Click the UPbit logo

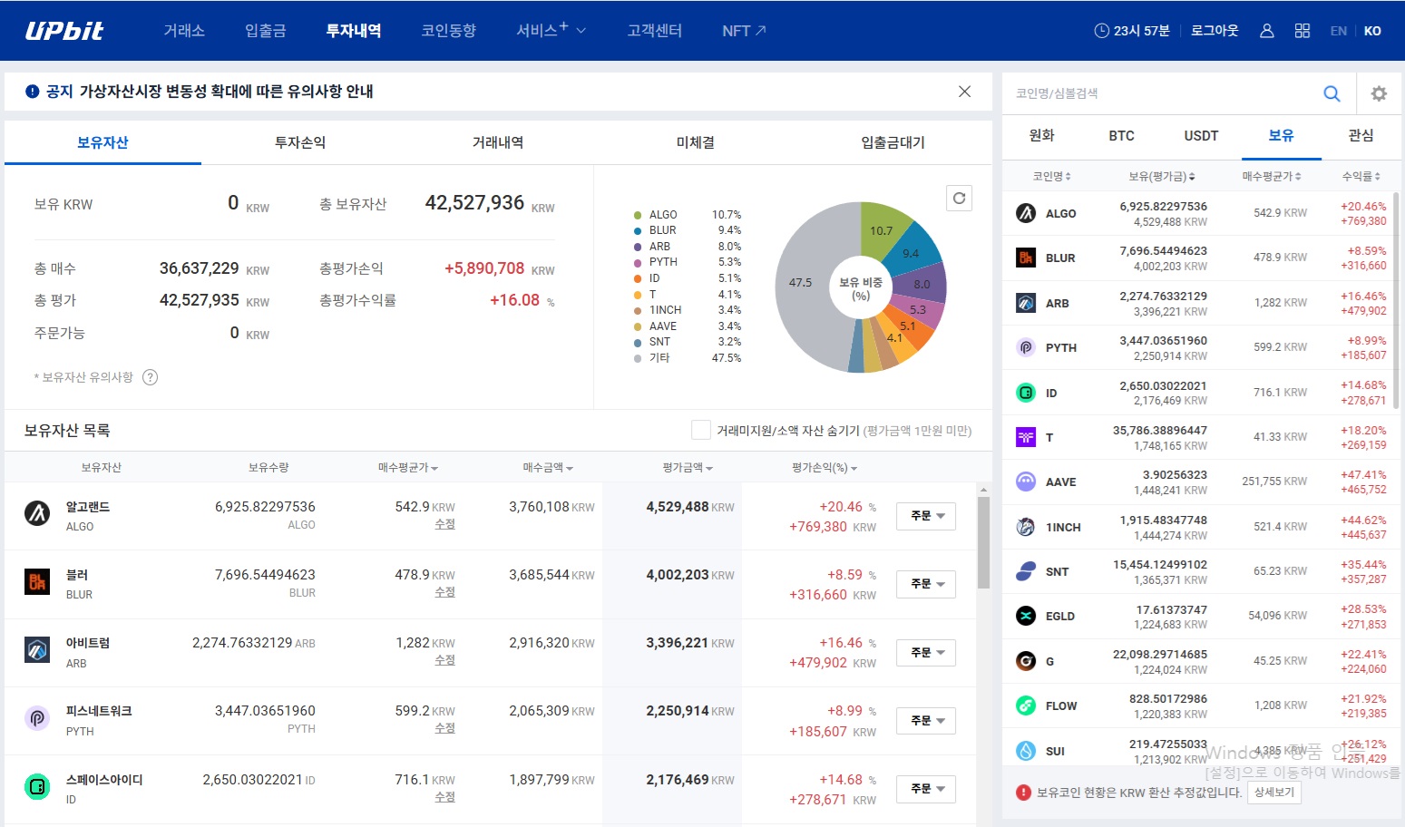tap(64, 31)
